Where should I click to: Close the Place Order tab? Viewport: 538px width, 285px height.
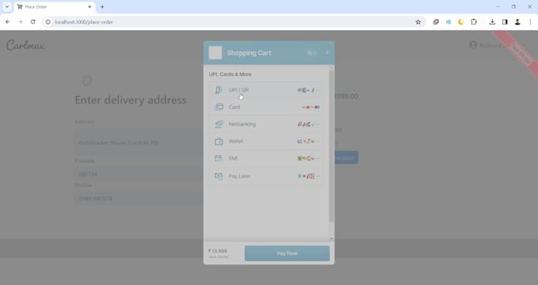[x=90, y=7]
